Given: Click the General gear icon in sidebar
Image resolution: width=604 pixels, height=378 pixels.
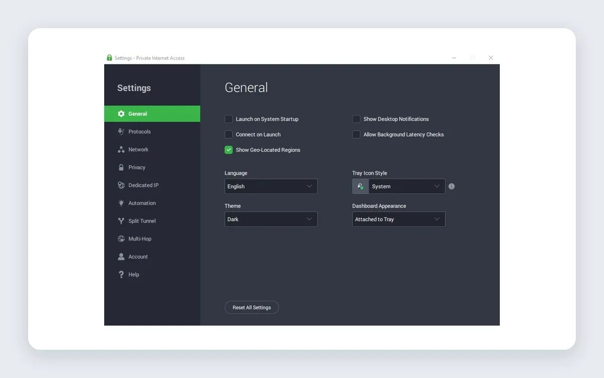Looking at the screenshot, I should pyautogui.click(x=121, y=114).
